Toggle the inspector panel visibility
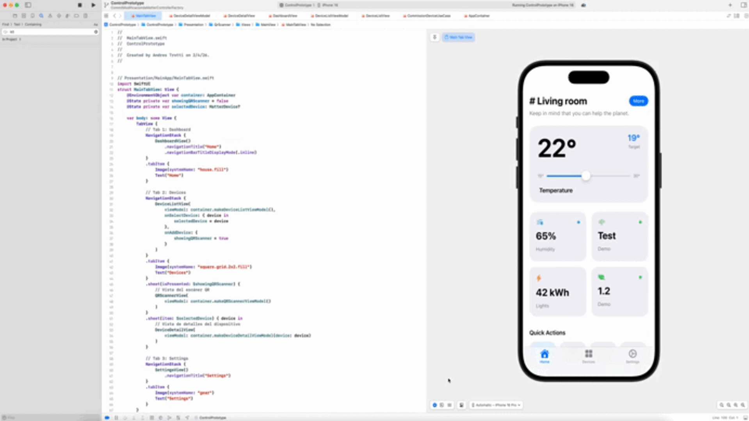Screen dimensions: 749x421 [744, 5]
